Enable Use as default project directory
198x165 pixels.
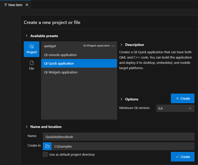45,154
